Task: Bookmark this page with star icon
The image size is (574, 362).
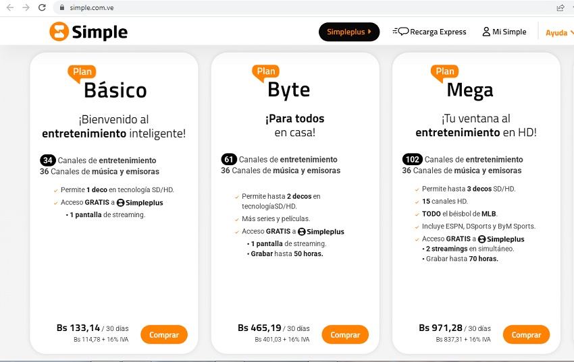Action: click(572, 7)
